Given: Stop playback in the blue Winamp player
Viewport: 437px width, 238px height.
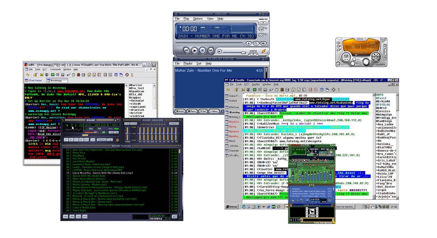Looking at the screenshot, I should (x=202, y=50).
